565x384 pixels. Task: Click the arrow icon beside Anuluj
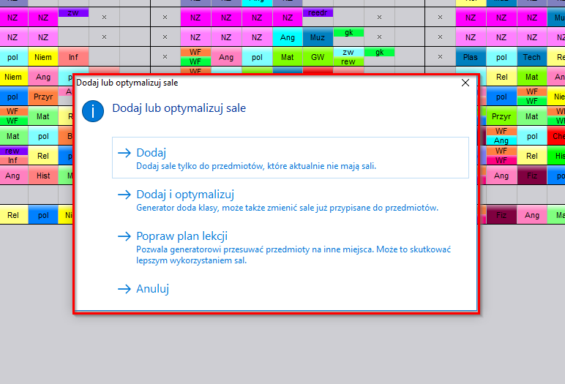[124, 289]
